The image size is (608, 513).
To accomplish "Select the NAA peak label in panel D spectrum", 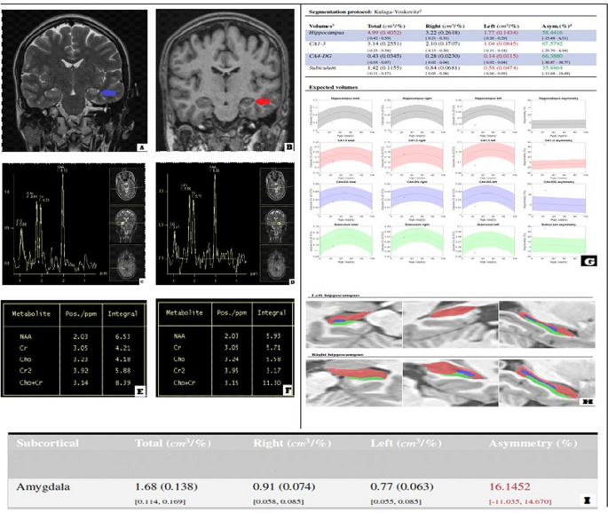I will (214, 169).
